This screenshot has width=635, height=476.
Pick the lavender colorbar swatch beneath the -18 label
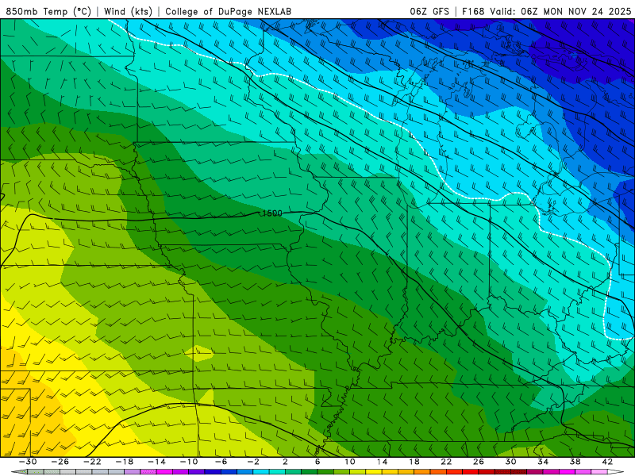[133, 472]
